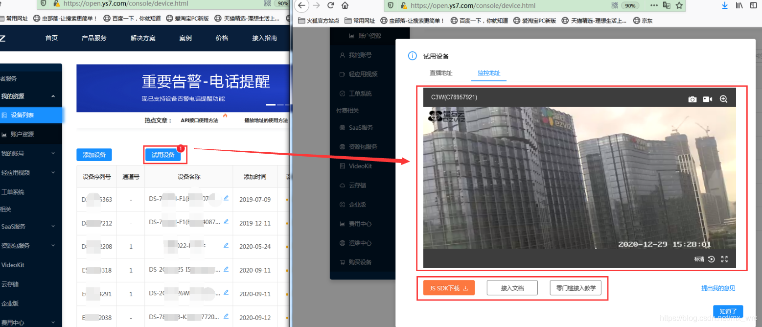Collapse the 我的资源 section

pos(54,96)
